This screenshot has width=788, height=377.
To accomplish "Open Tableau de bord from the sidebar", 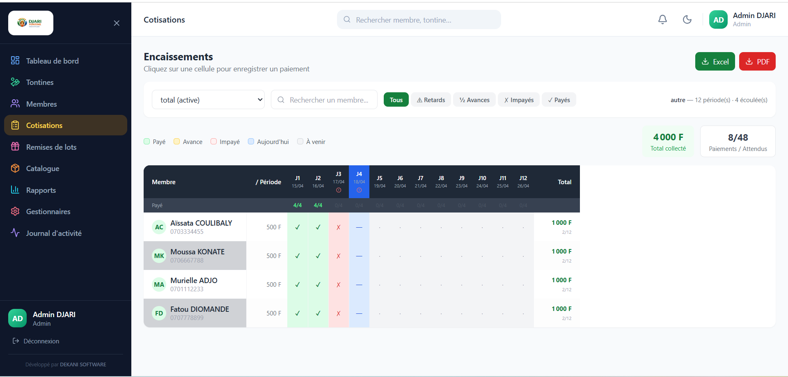I will [x=52, y=61].
